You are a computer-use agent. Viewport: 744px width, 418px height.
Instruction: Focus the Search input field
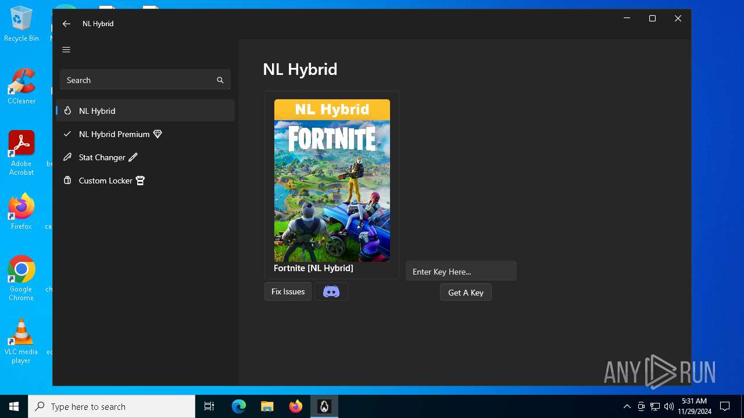[x=145, y=80]
